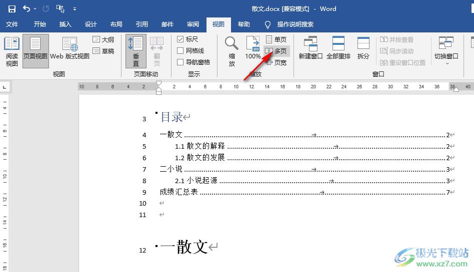474x272 pixels.
Task: Open the 邮件 tab
Action: point(167,24)
